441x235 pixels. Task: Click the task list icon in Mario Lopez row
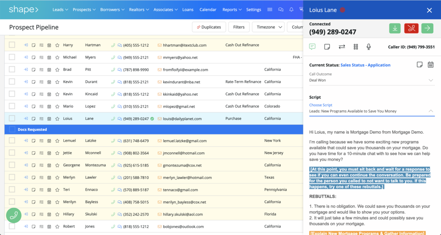41,107
